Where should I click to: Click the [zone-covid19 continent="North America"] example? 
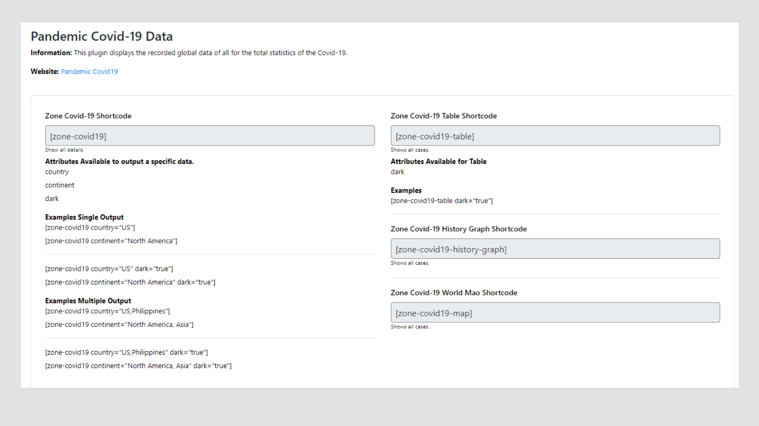[111, 241]
